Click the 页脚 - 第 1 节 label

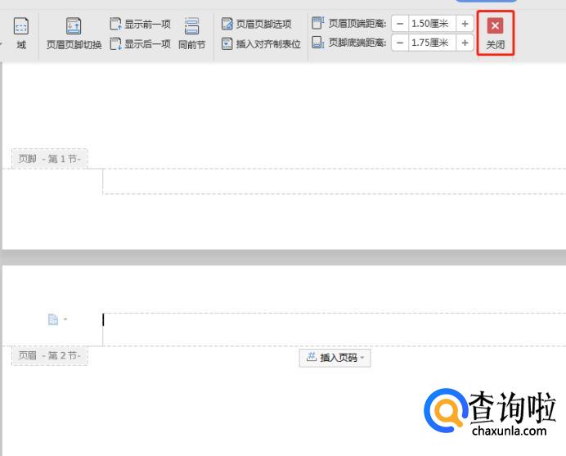tap(50, 159)
